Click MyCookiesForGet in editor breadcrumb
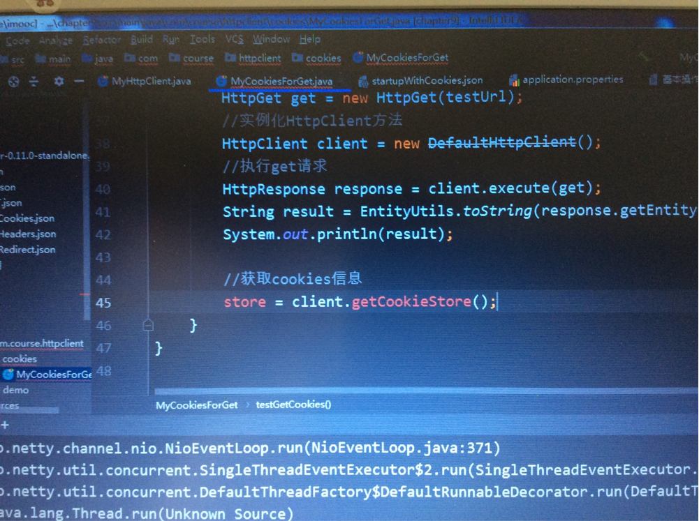The width and height of the screenshot is (699, 521). point(197,405)
